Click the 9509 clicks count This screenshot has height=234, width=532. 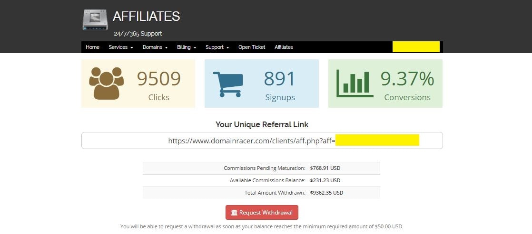[159, 79]
